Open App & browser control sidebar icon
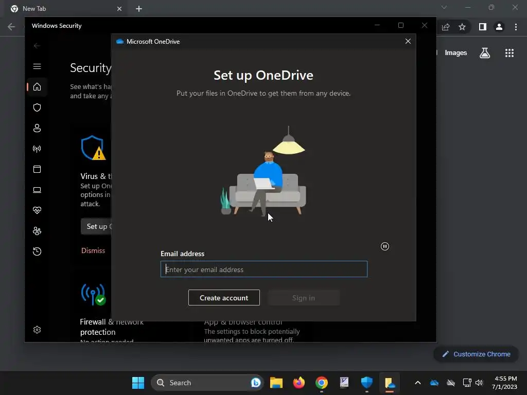Viewport: 527px width, 395px height. [x=37, y=169]
